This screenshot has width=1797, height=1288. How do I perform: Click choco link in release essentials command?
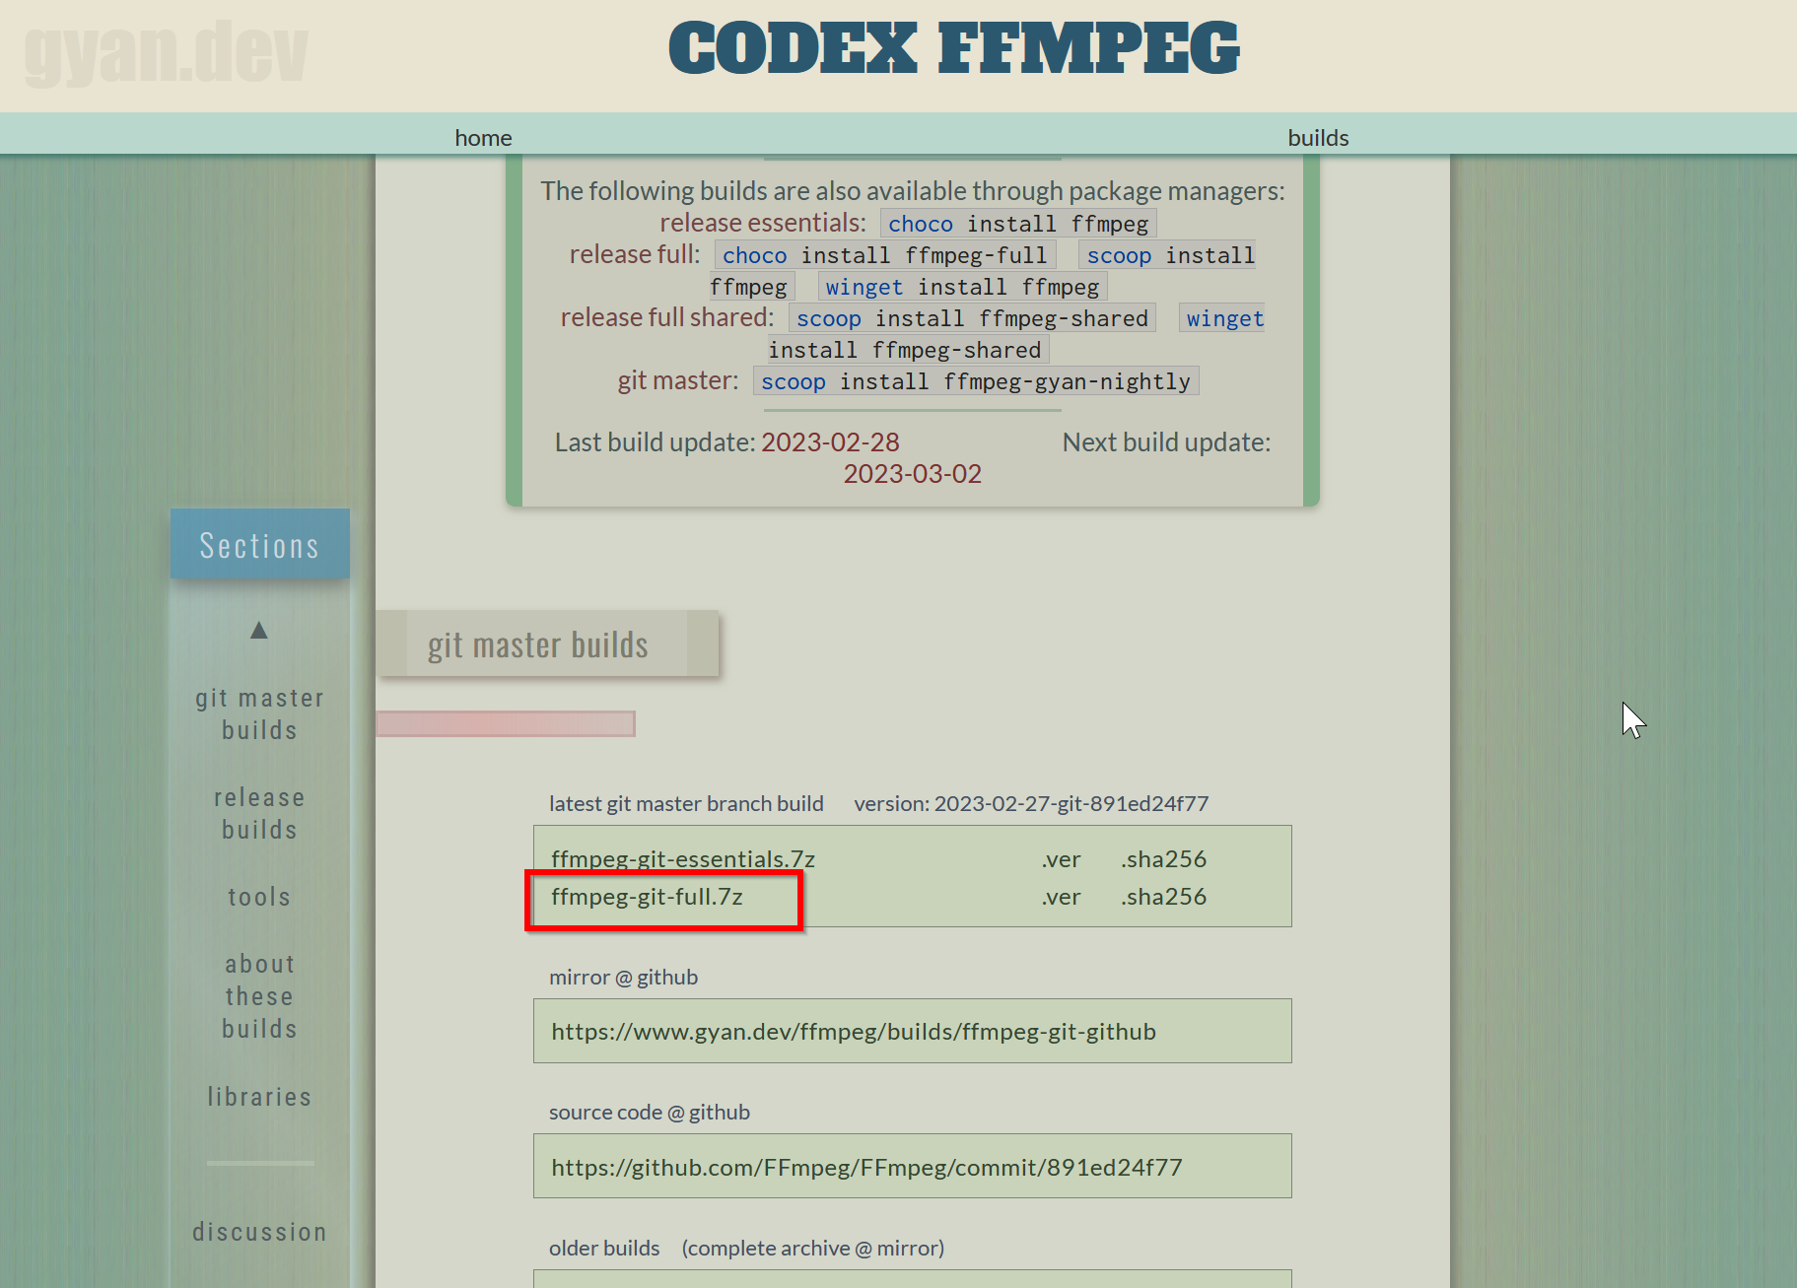pos(921,225)
